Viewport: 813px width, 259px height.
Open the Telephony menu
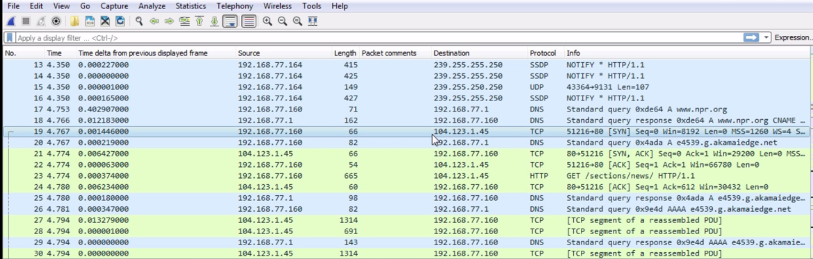(x=235, y=6)
